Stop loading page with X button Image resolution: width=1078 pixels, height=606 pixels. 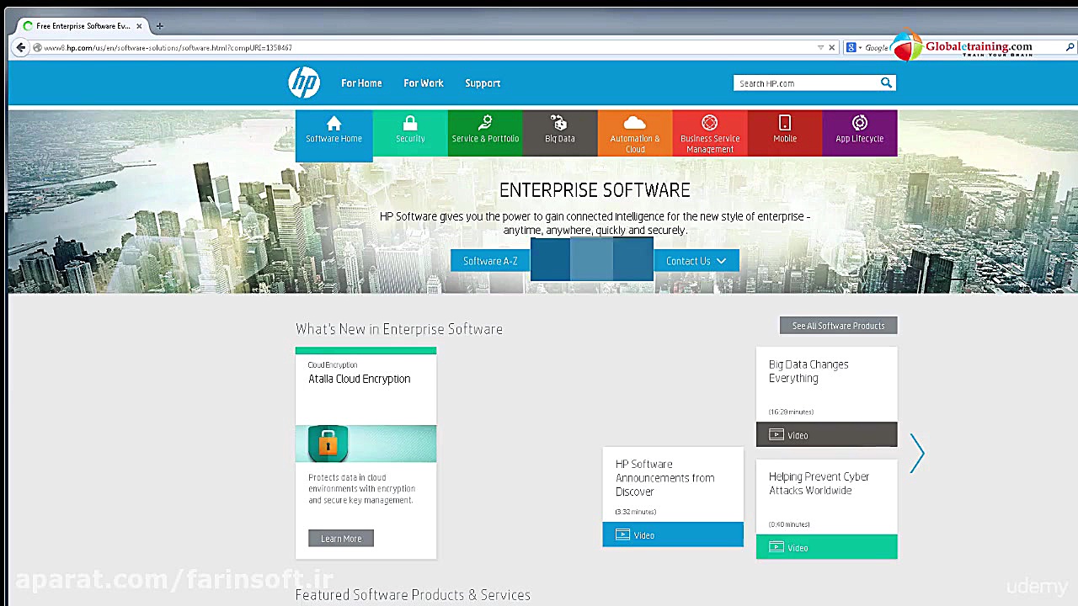pos(832,48)
